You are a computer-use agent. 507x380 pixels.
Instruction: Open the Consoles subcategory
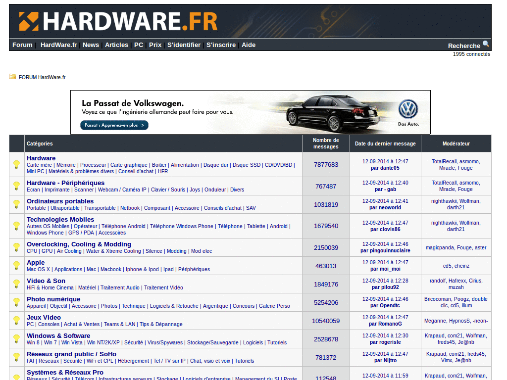tap(49, 325)
